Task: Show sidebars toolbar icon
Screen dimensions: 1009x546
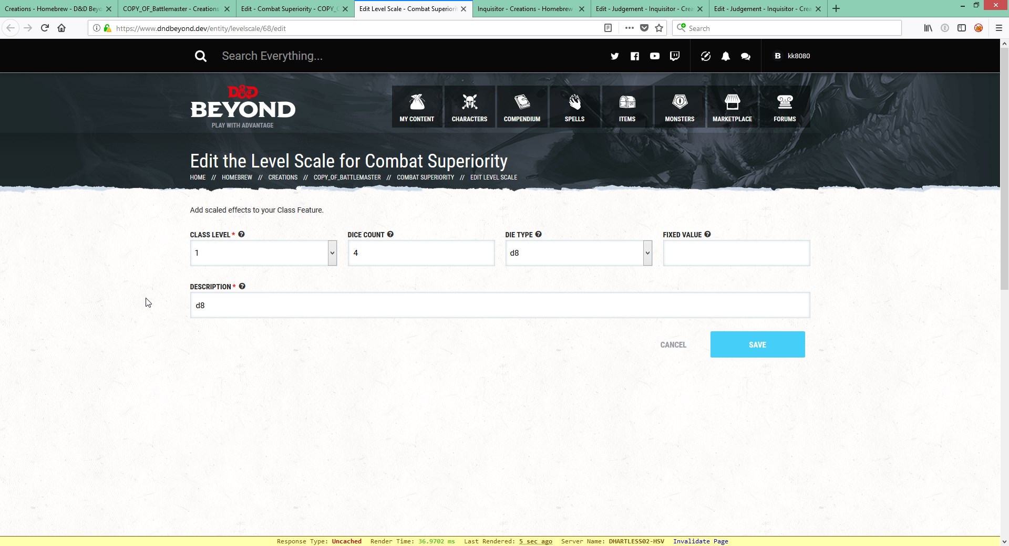Action: pos(962,28)
